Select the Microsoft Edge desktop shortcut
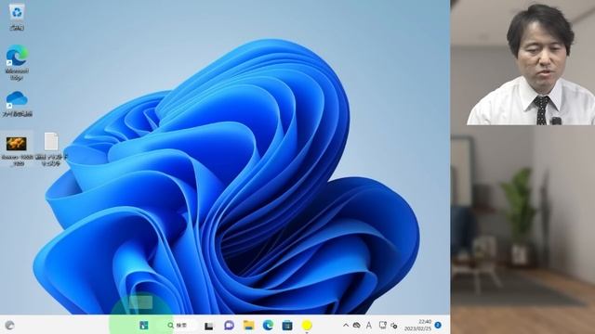 (17, 62)
